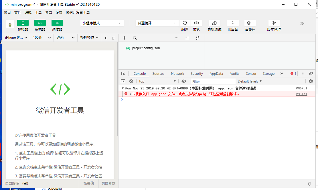Collapse the app.json error group
This screenshot has width=318, height=190.
(x=123, y=88)
